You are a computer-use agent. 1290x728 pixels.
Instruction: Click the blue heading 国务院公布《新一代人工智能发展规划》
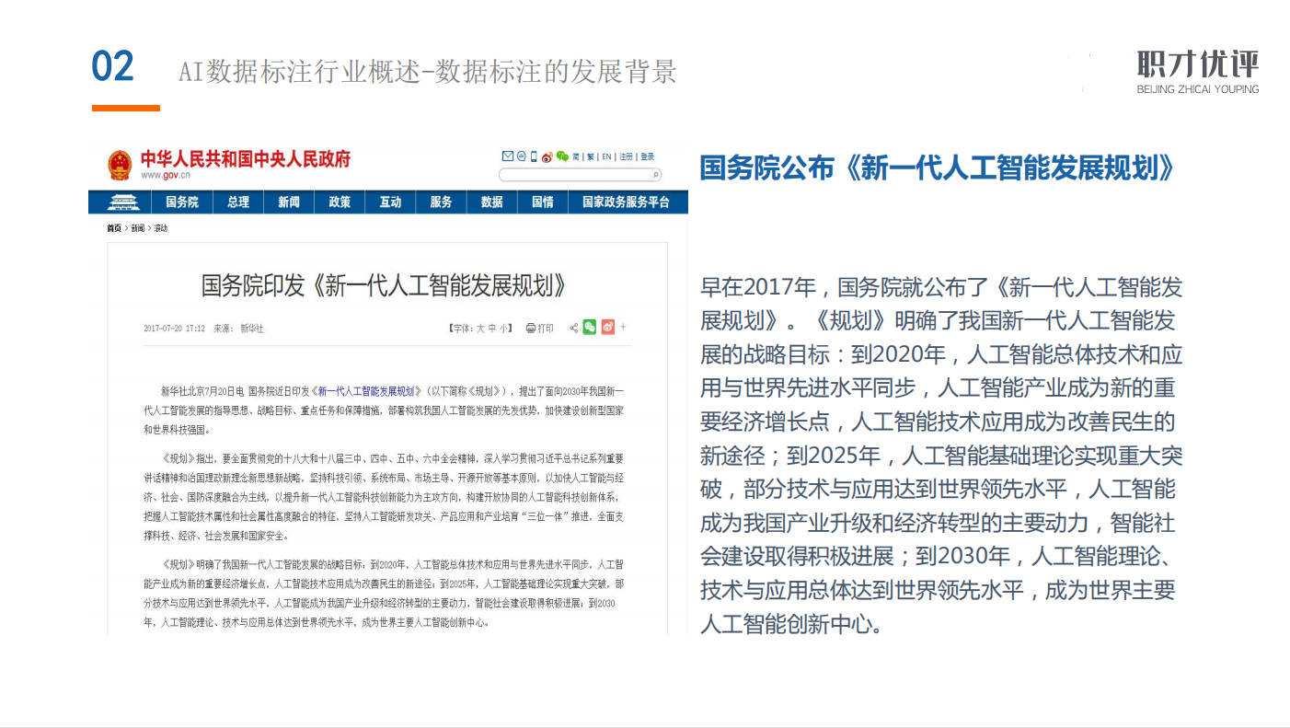(x=938, y=168)
